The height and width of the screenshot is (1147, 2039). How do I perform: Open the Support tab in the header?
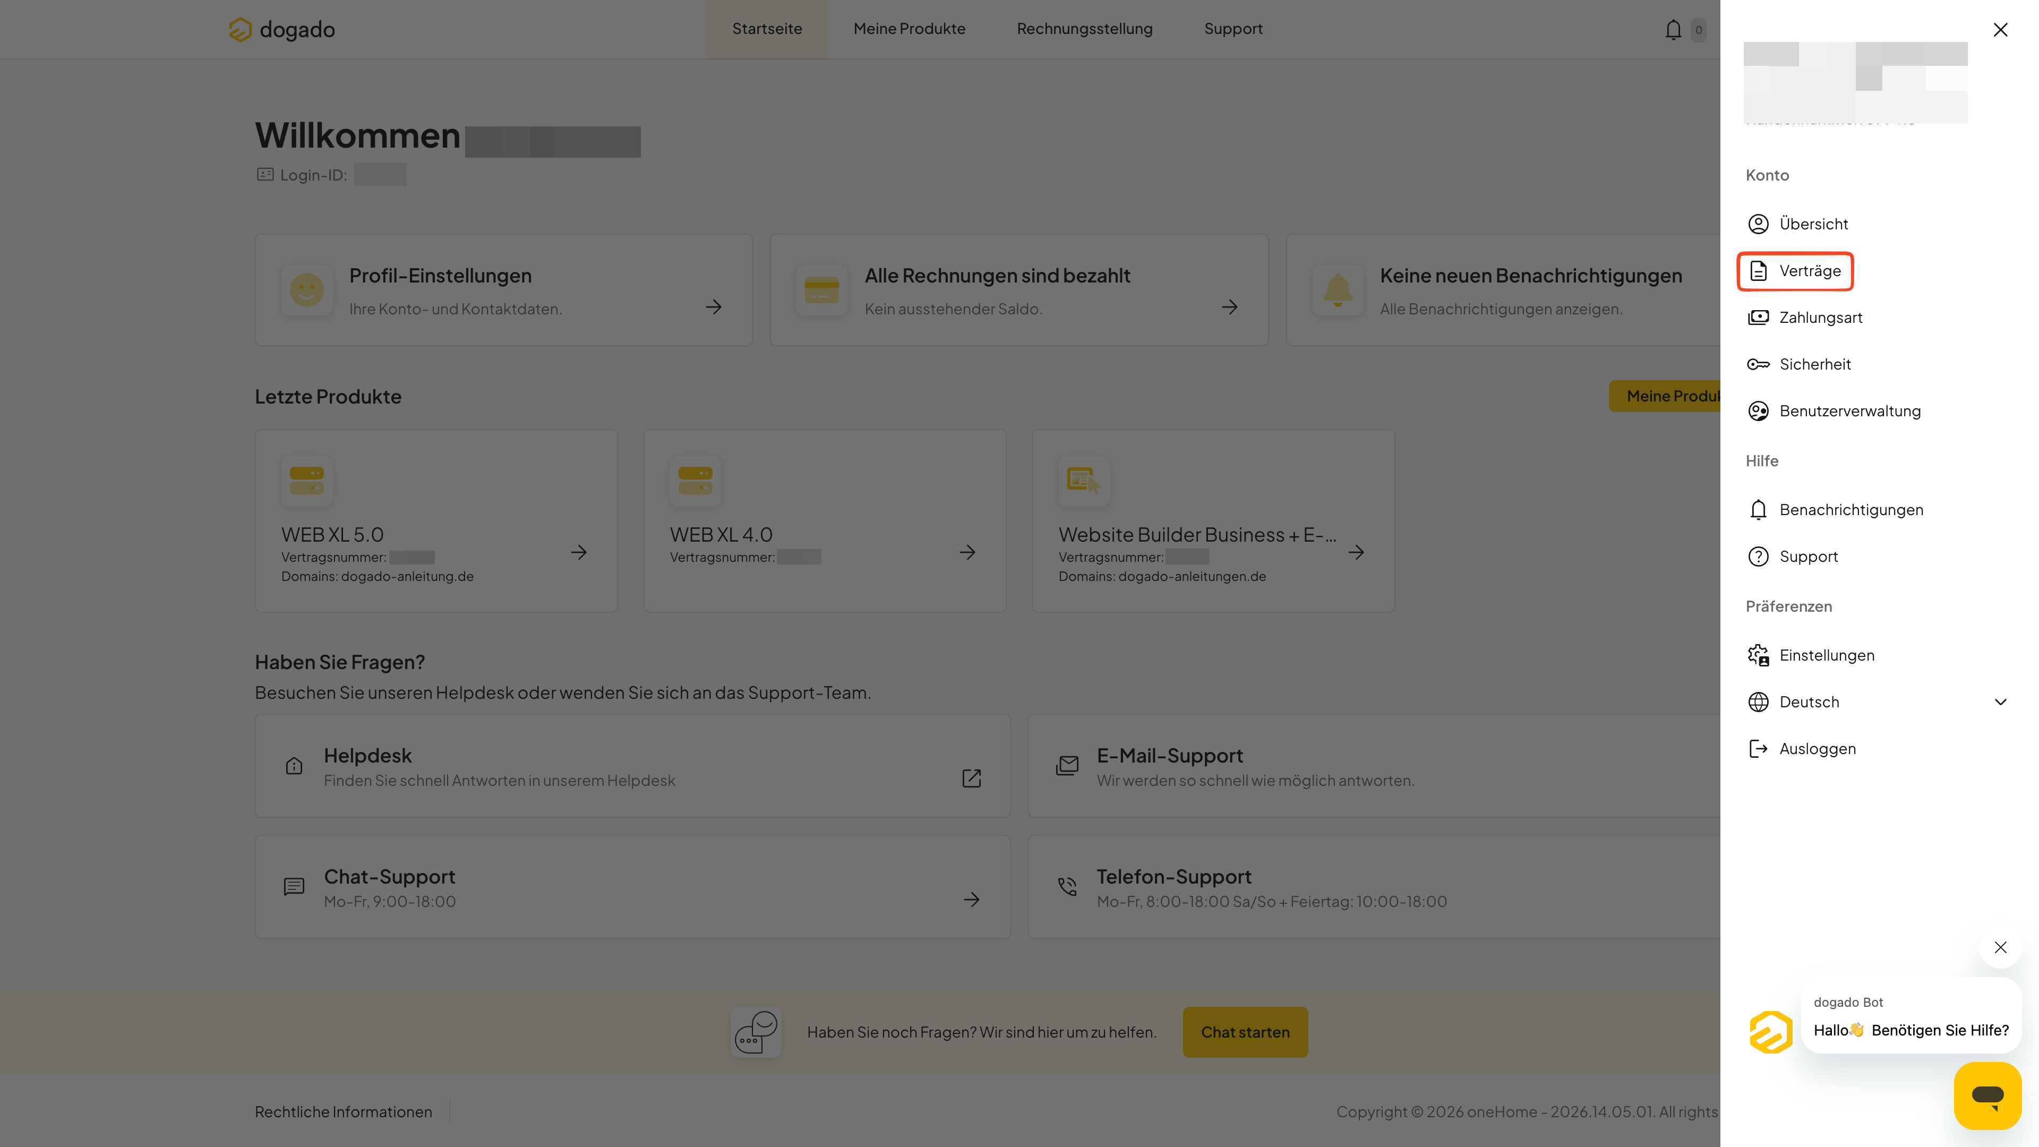coord(1233,29)
